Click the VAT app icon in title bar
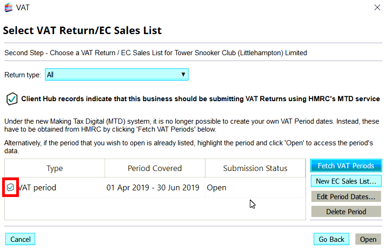This screenshot has width=385, height=250. [8, 8]
